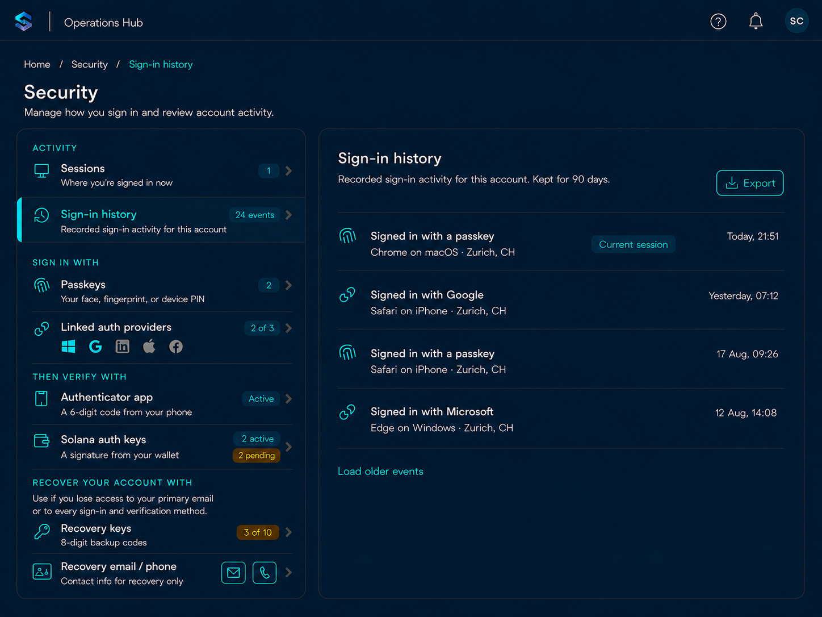Open the help question mark icon
The height and width of the screenshot is (617, 822).
718,22
